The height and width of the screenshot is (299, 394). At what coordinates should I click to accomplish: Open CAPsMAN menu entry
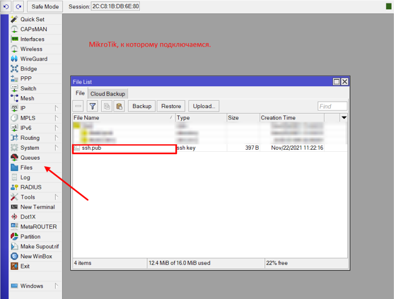(35, 29)
